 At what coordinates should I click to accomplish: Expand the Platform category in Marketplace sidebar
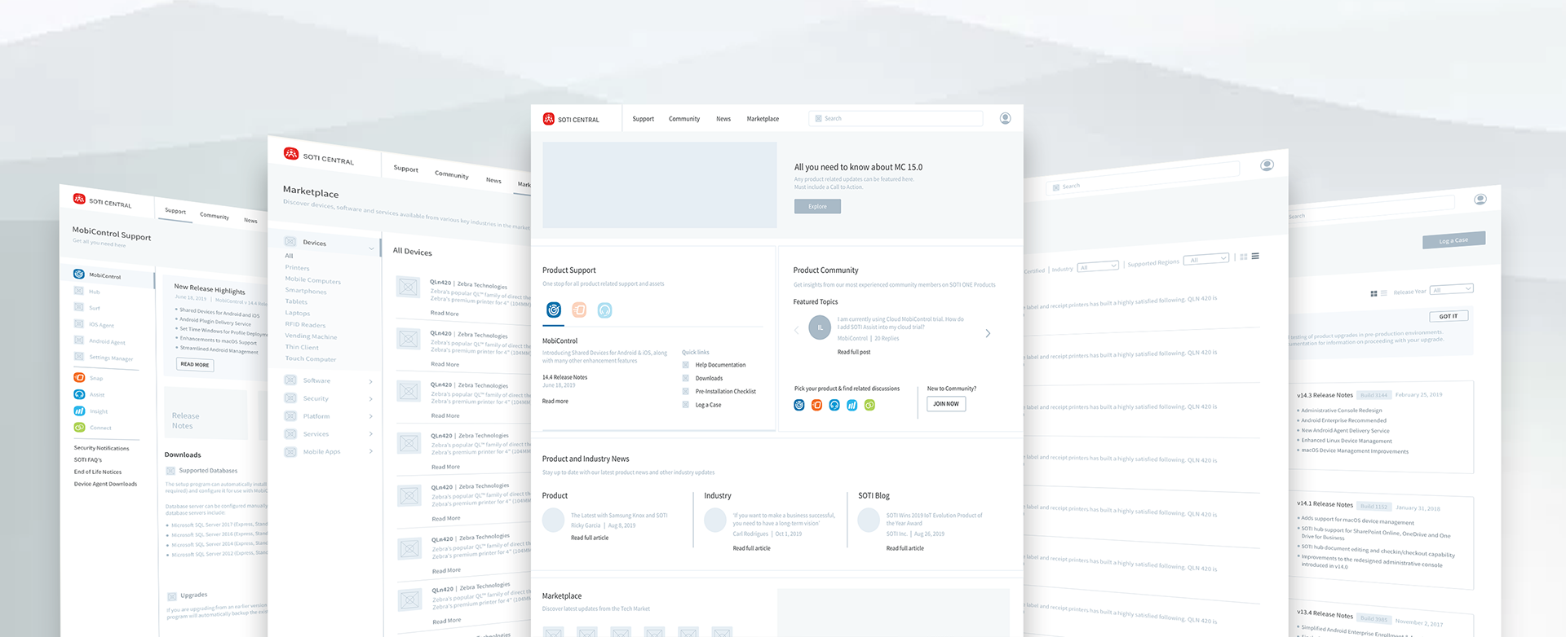370,416
